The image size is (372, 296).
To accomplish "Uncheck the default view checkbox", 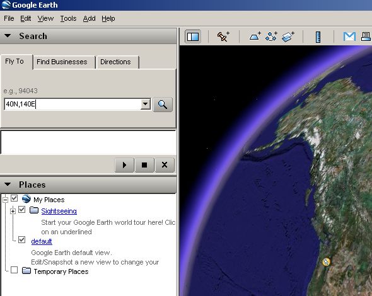I will click(x=22, y=239).
